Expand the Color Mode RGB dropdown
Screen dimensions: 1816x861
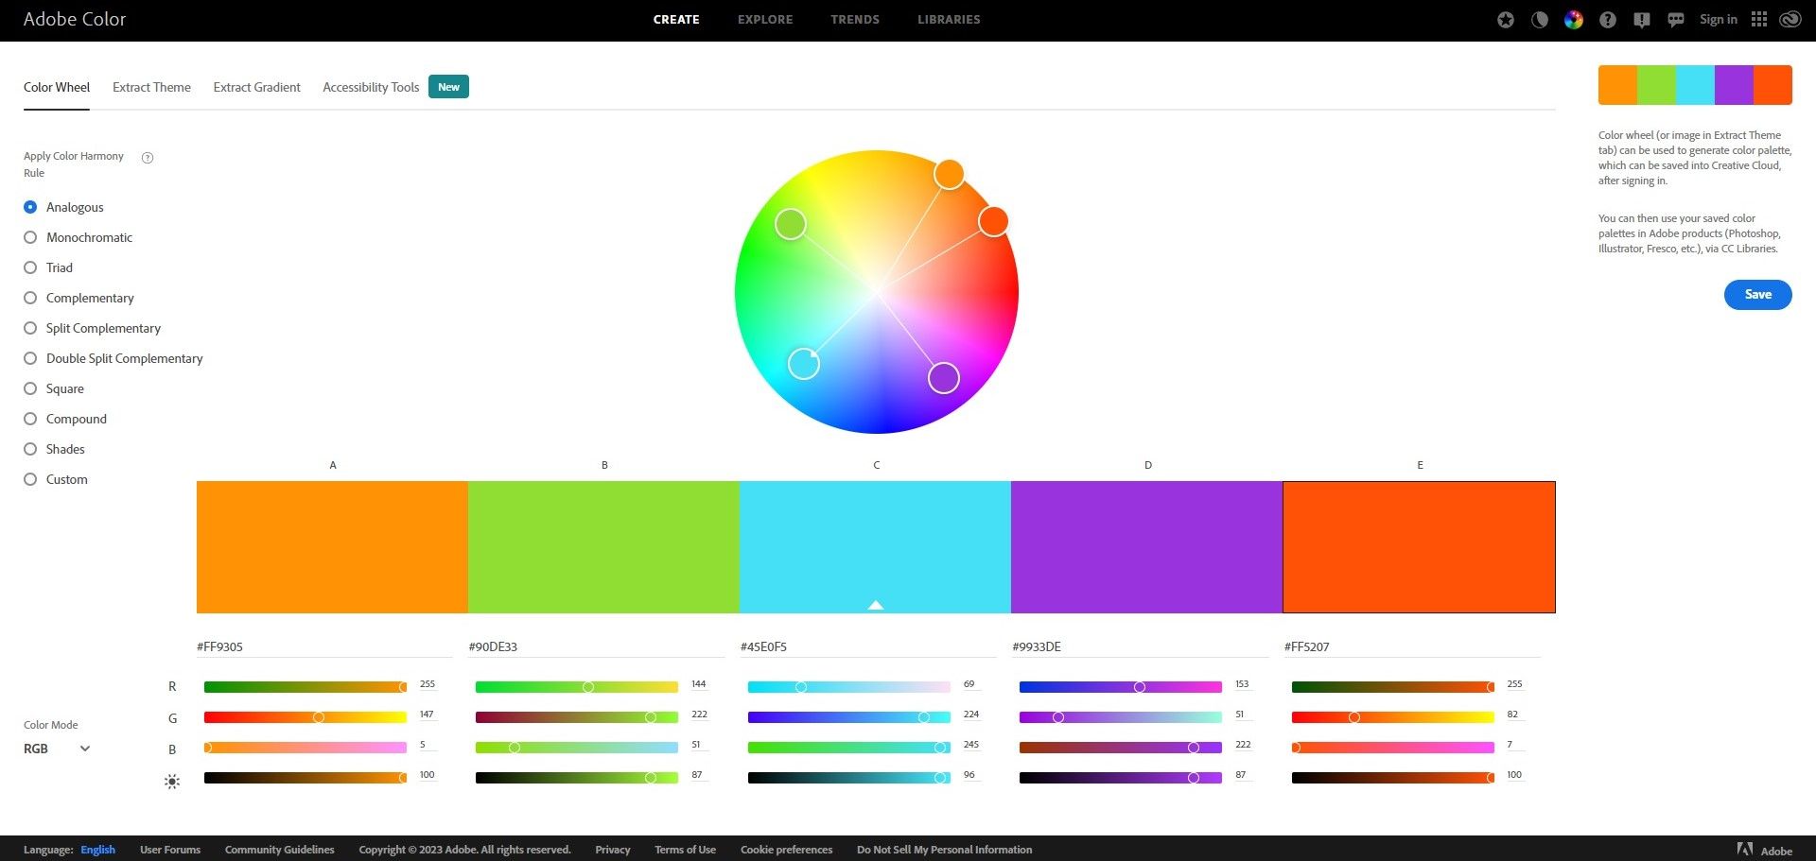point(57,749)
